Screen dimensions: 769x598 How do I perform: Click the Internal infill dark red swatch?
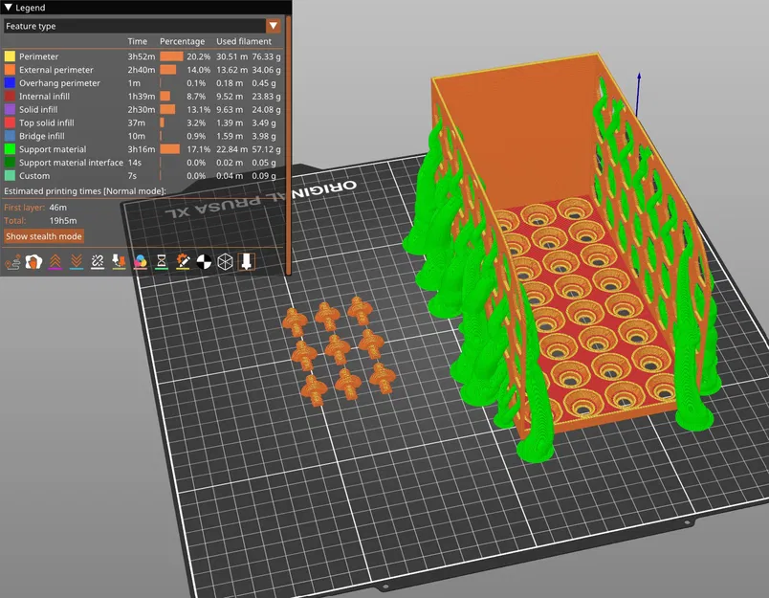(10, 96)
